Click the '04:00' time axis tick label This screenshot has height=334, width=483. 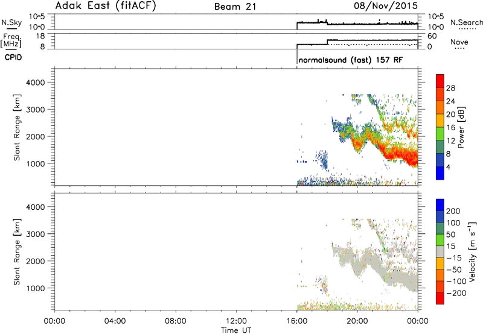(115, 321)
